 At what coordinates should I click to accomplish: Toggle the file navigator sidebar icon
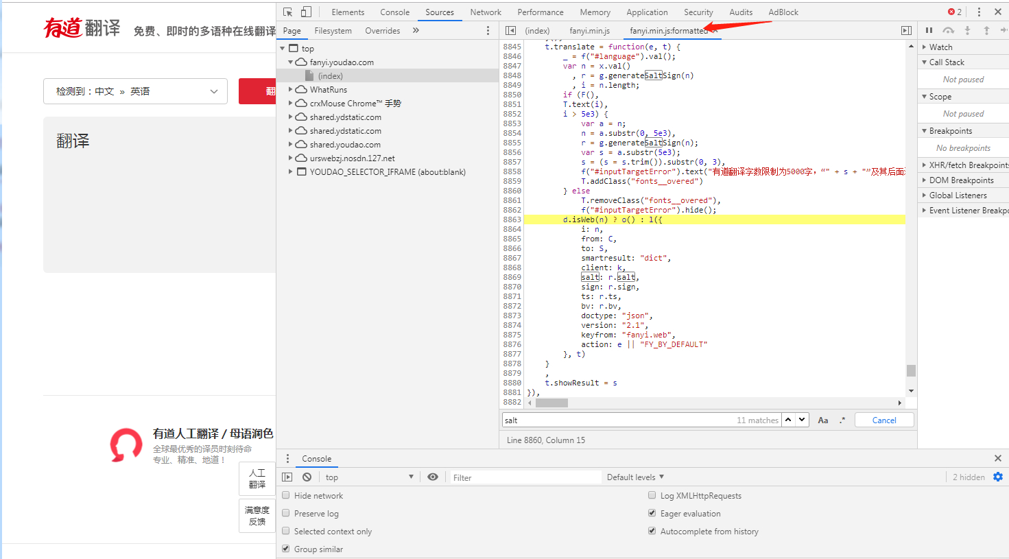(x=510, y=30)
